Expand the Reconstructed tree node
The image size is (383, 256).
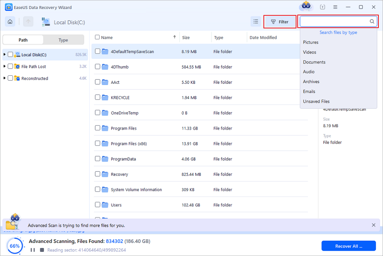(4, 78)
